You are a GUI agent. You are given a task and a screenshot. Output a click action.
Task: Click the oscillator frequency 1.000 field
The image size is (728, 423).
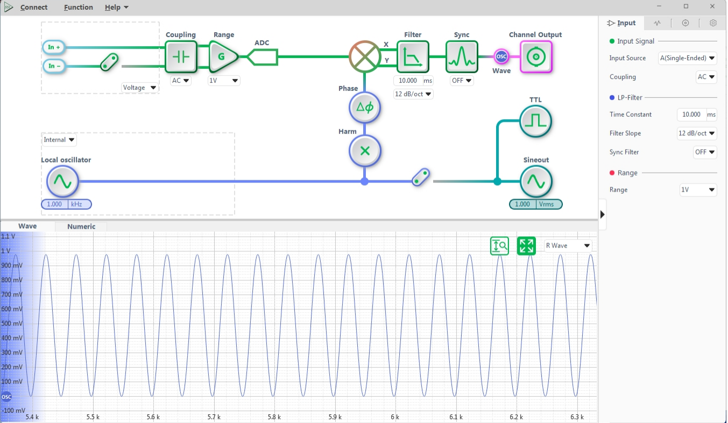point(55,204)
